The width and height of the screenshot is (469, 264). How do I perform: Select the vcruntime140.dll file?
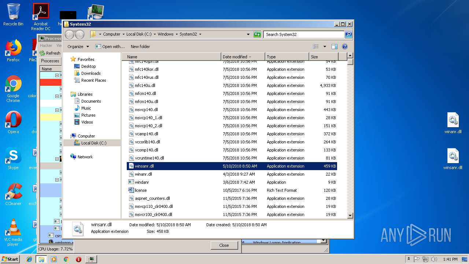point(232,158)
